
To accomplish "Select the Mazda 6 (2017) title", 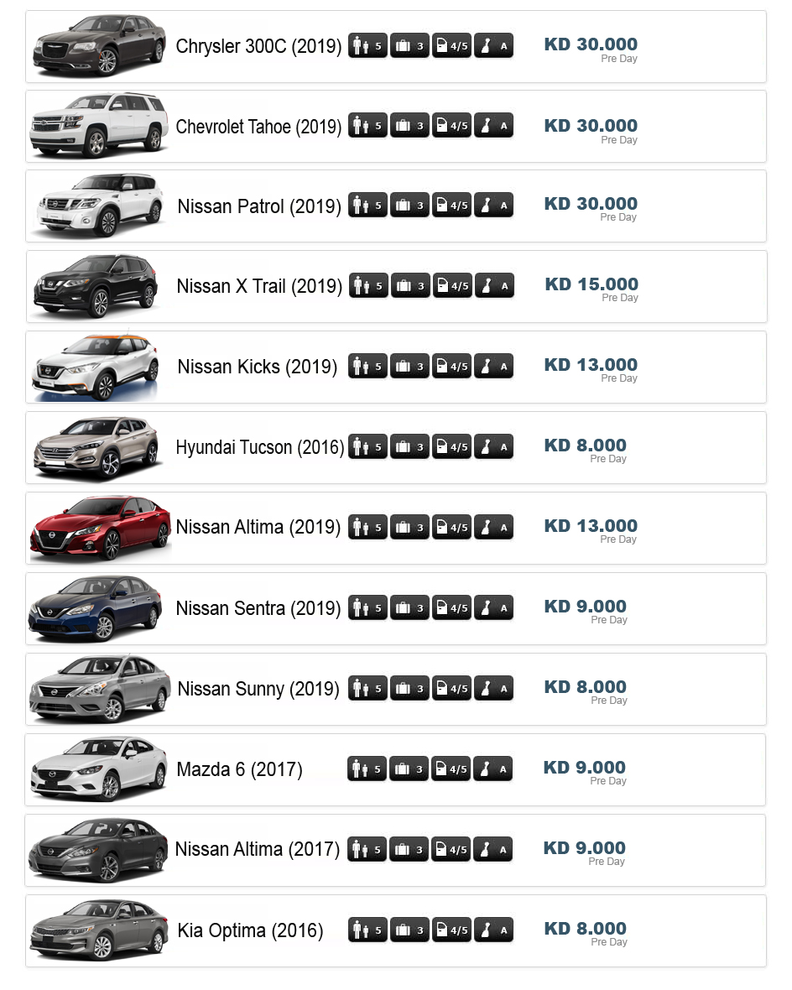I will point(239,769).
